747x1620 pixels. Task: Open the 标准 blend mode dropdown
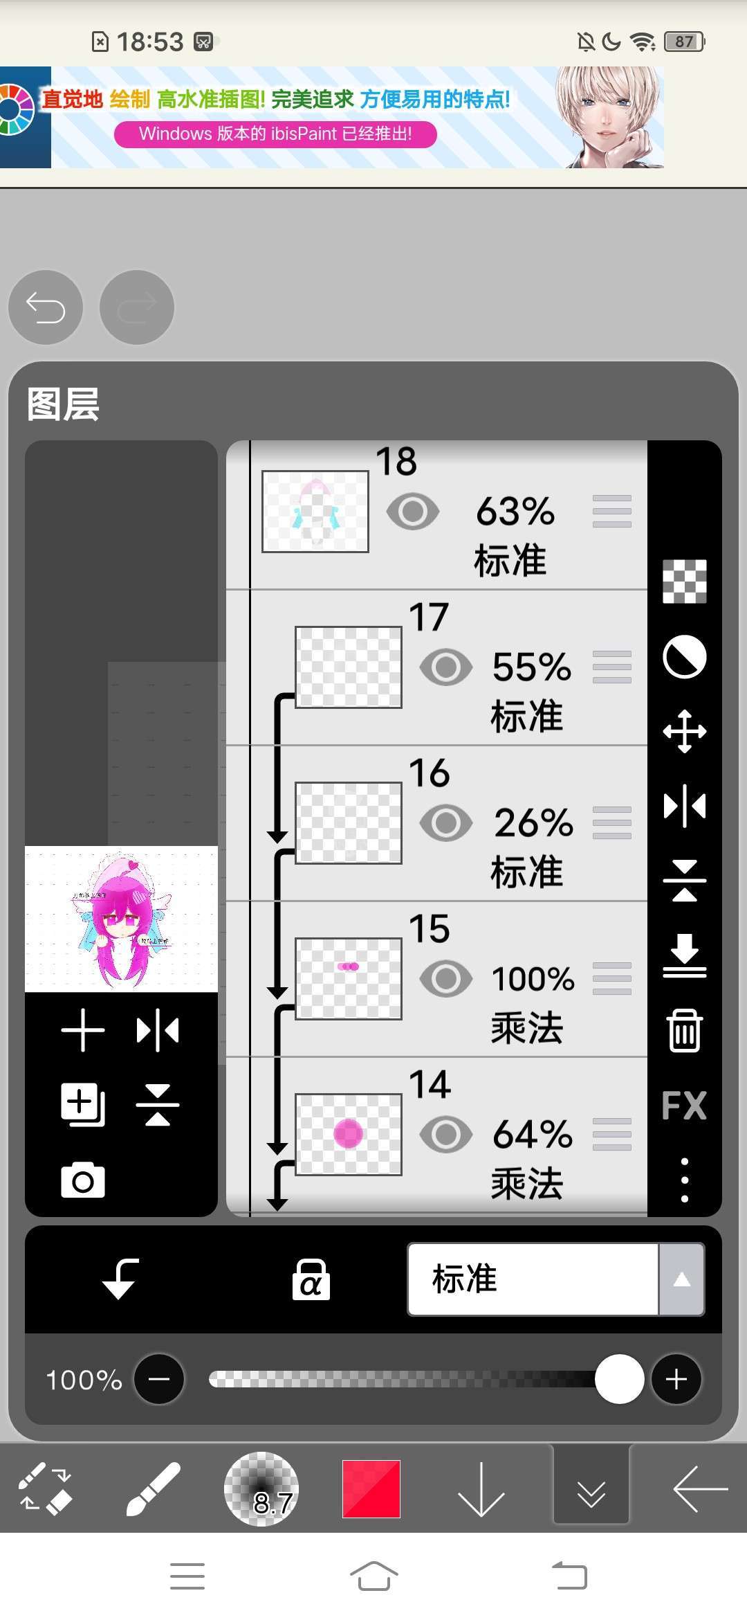point(556,1279)
